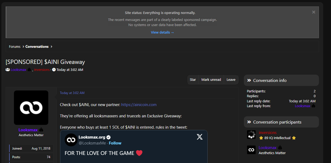Open ainicoin.com link in message

(x=139, y=105)
